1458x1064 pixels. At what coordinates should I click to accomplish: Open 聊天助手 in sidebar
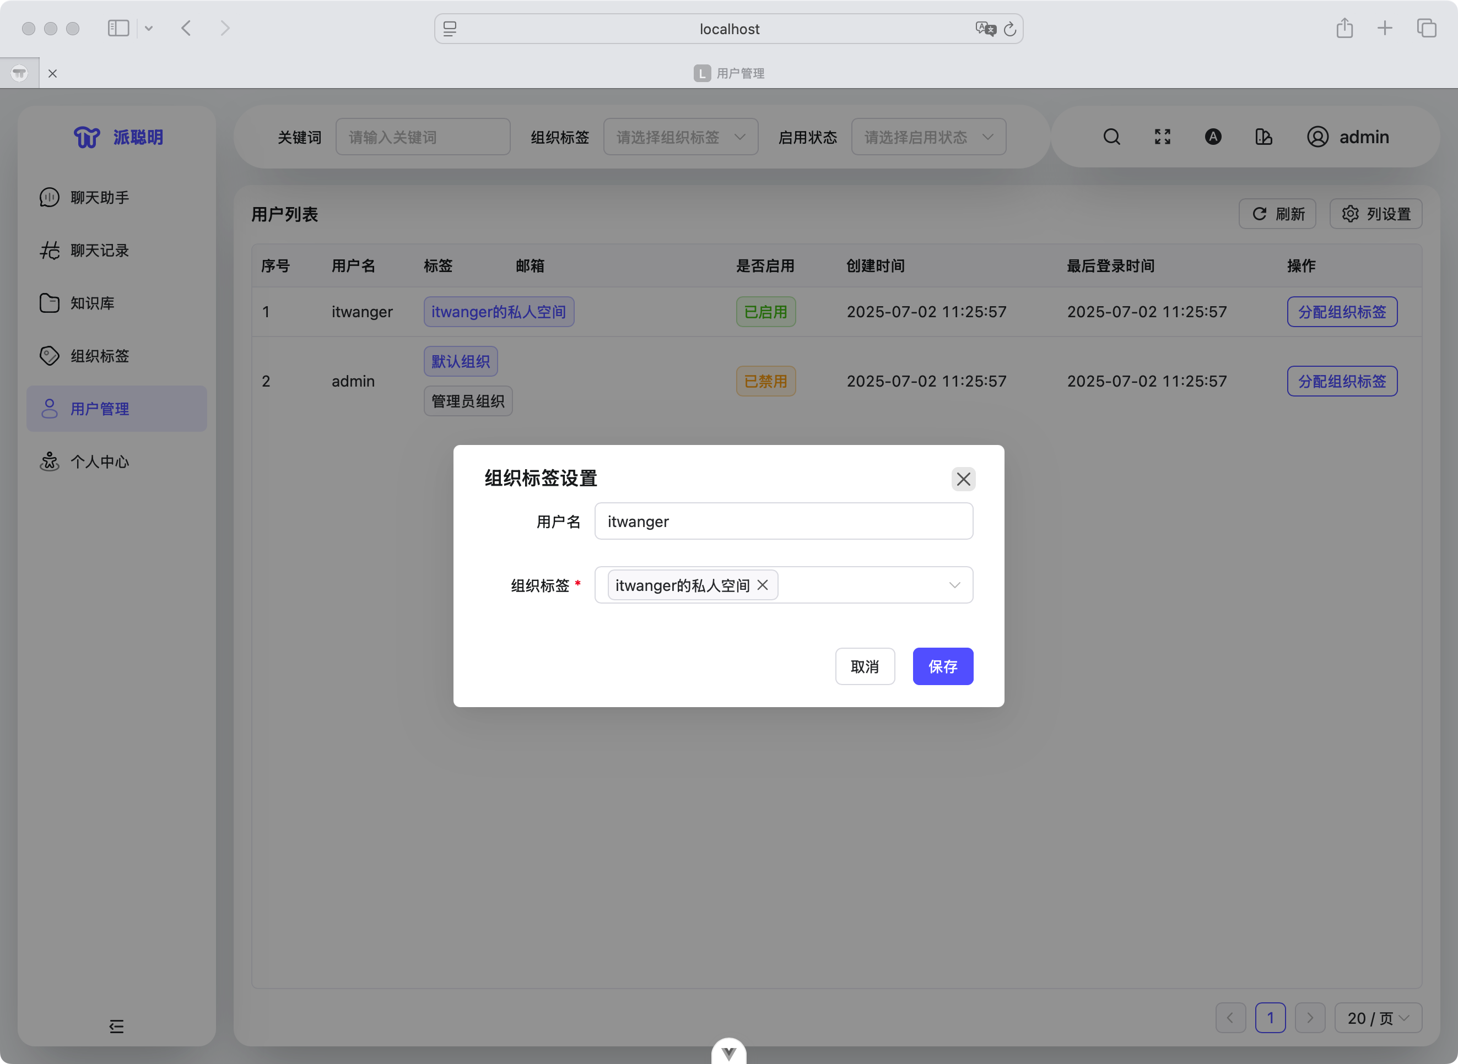click(100, 198)
